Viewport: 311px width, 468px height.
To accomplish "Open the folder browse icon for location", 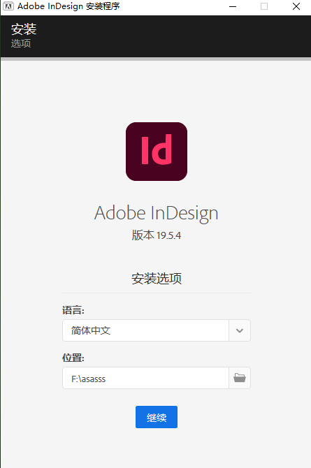I will tap(240, 378).
